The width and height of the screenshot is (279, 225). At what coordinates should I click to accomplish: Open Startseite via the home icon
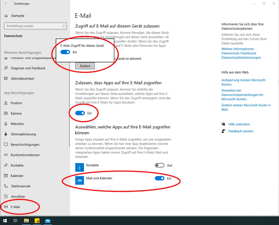6,16
